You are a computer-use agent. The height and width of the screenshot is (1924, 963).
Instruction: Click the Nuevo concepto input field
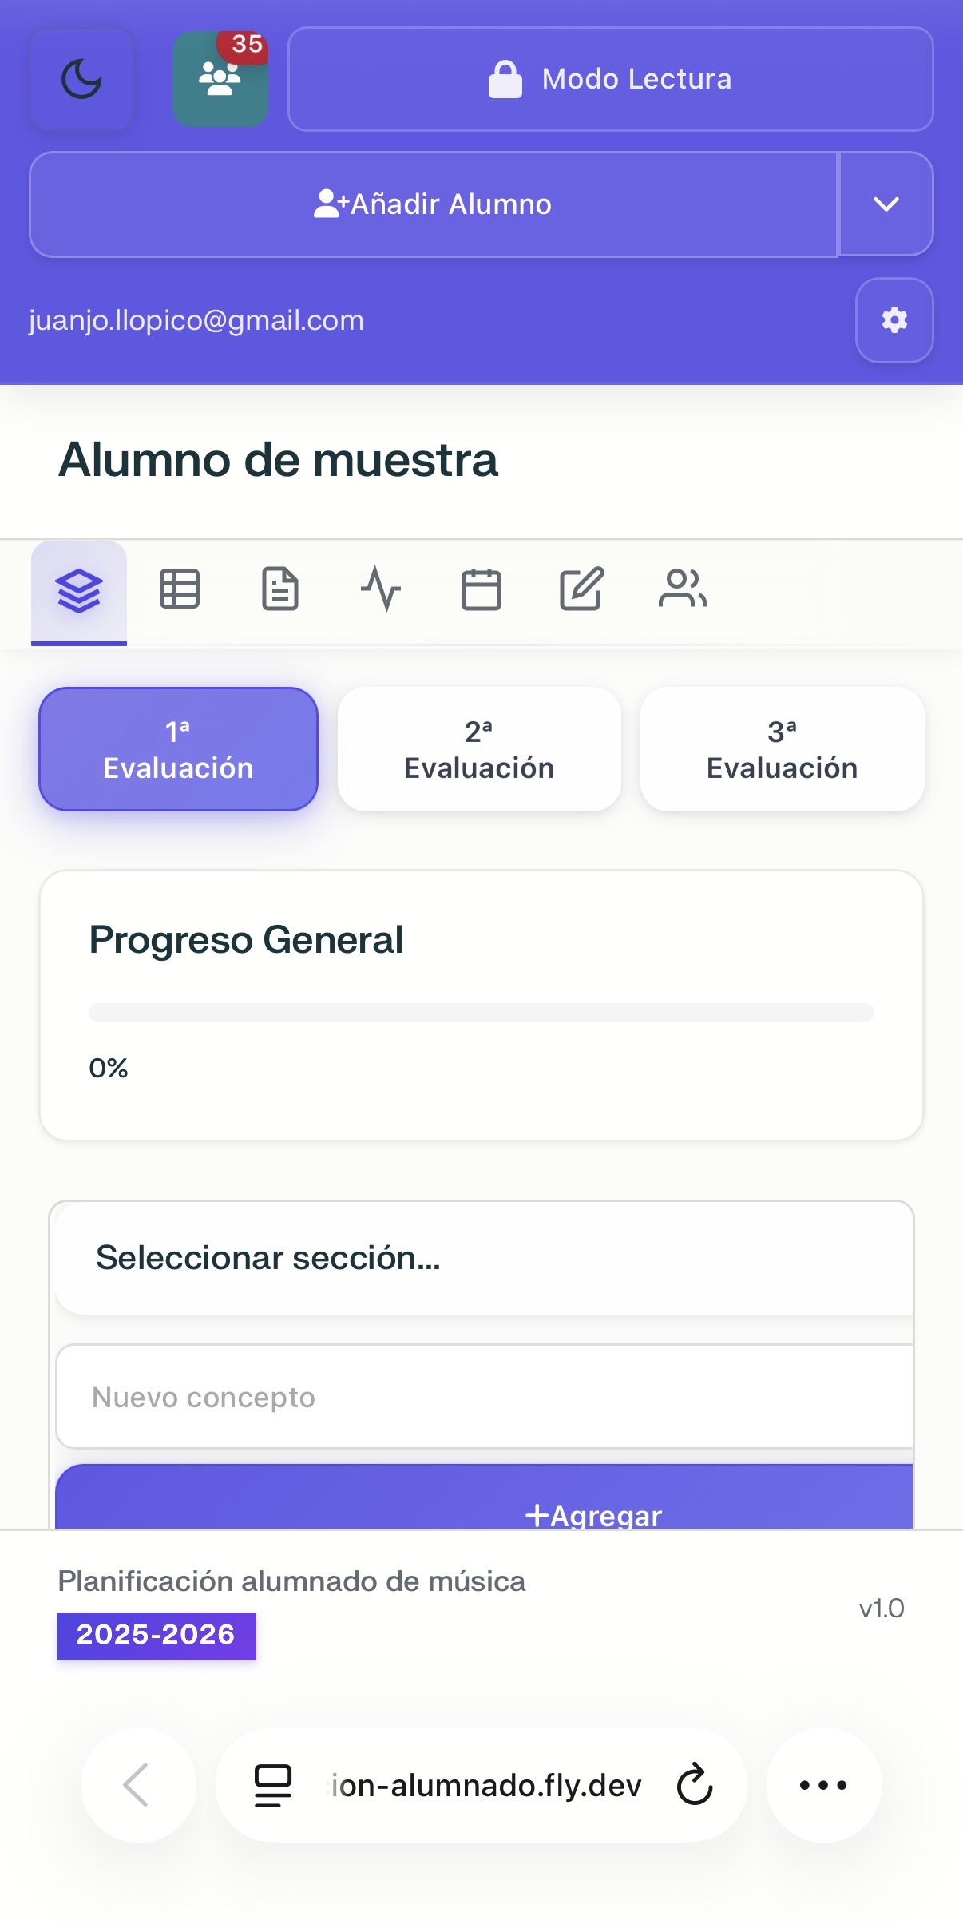[484, 1397]
